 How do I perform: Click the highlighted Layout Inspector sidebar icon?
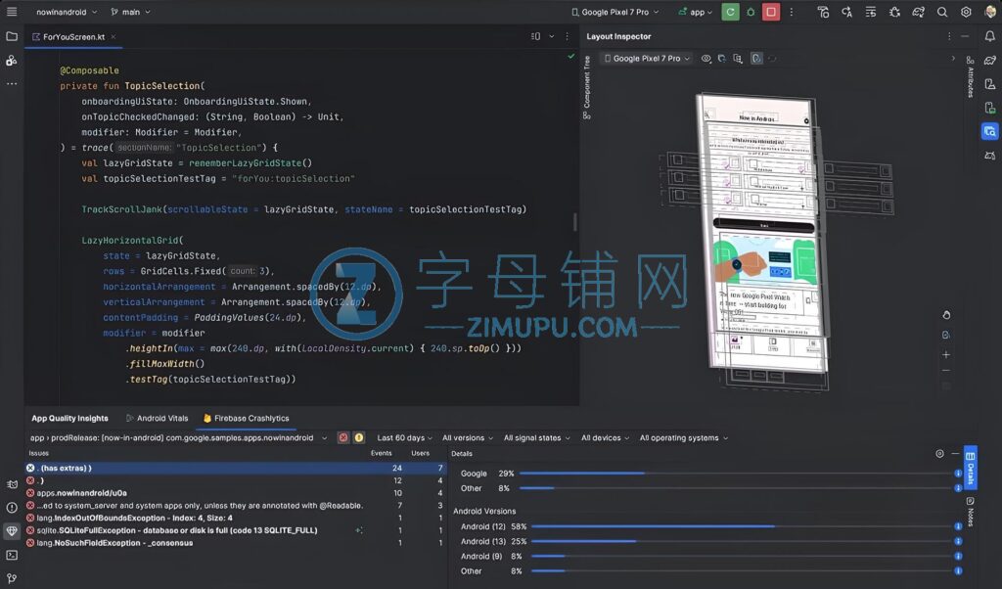pos(990,132)
